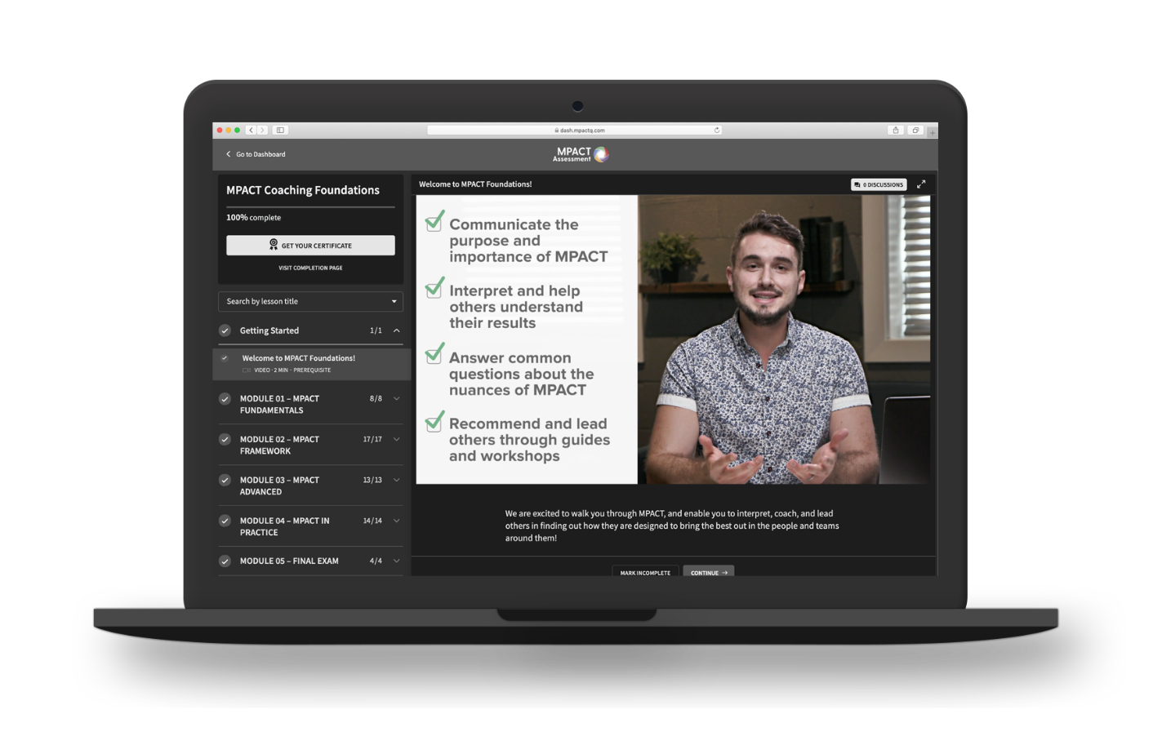Show all tabs with the tab overview icon
This screenshot has height=736, width=1162.
tap(915, 130)
